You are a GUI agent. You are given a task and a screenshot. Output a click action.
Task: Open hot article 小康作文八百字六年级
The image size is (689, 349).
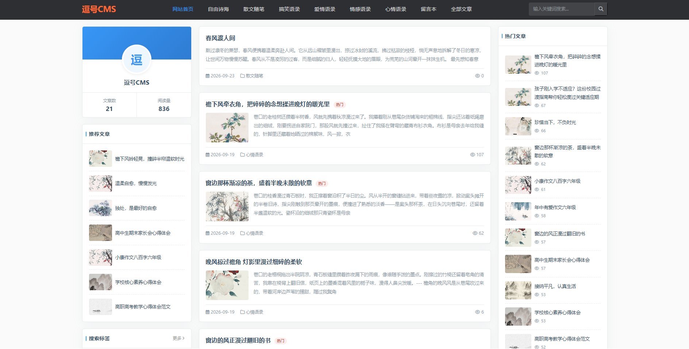(557, 181)
